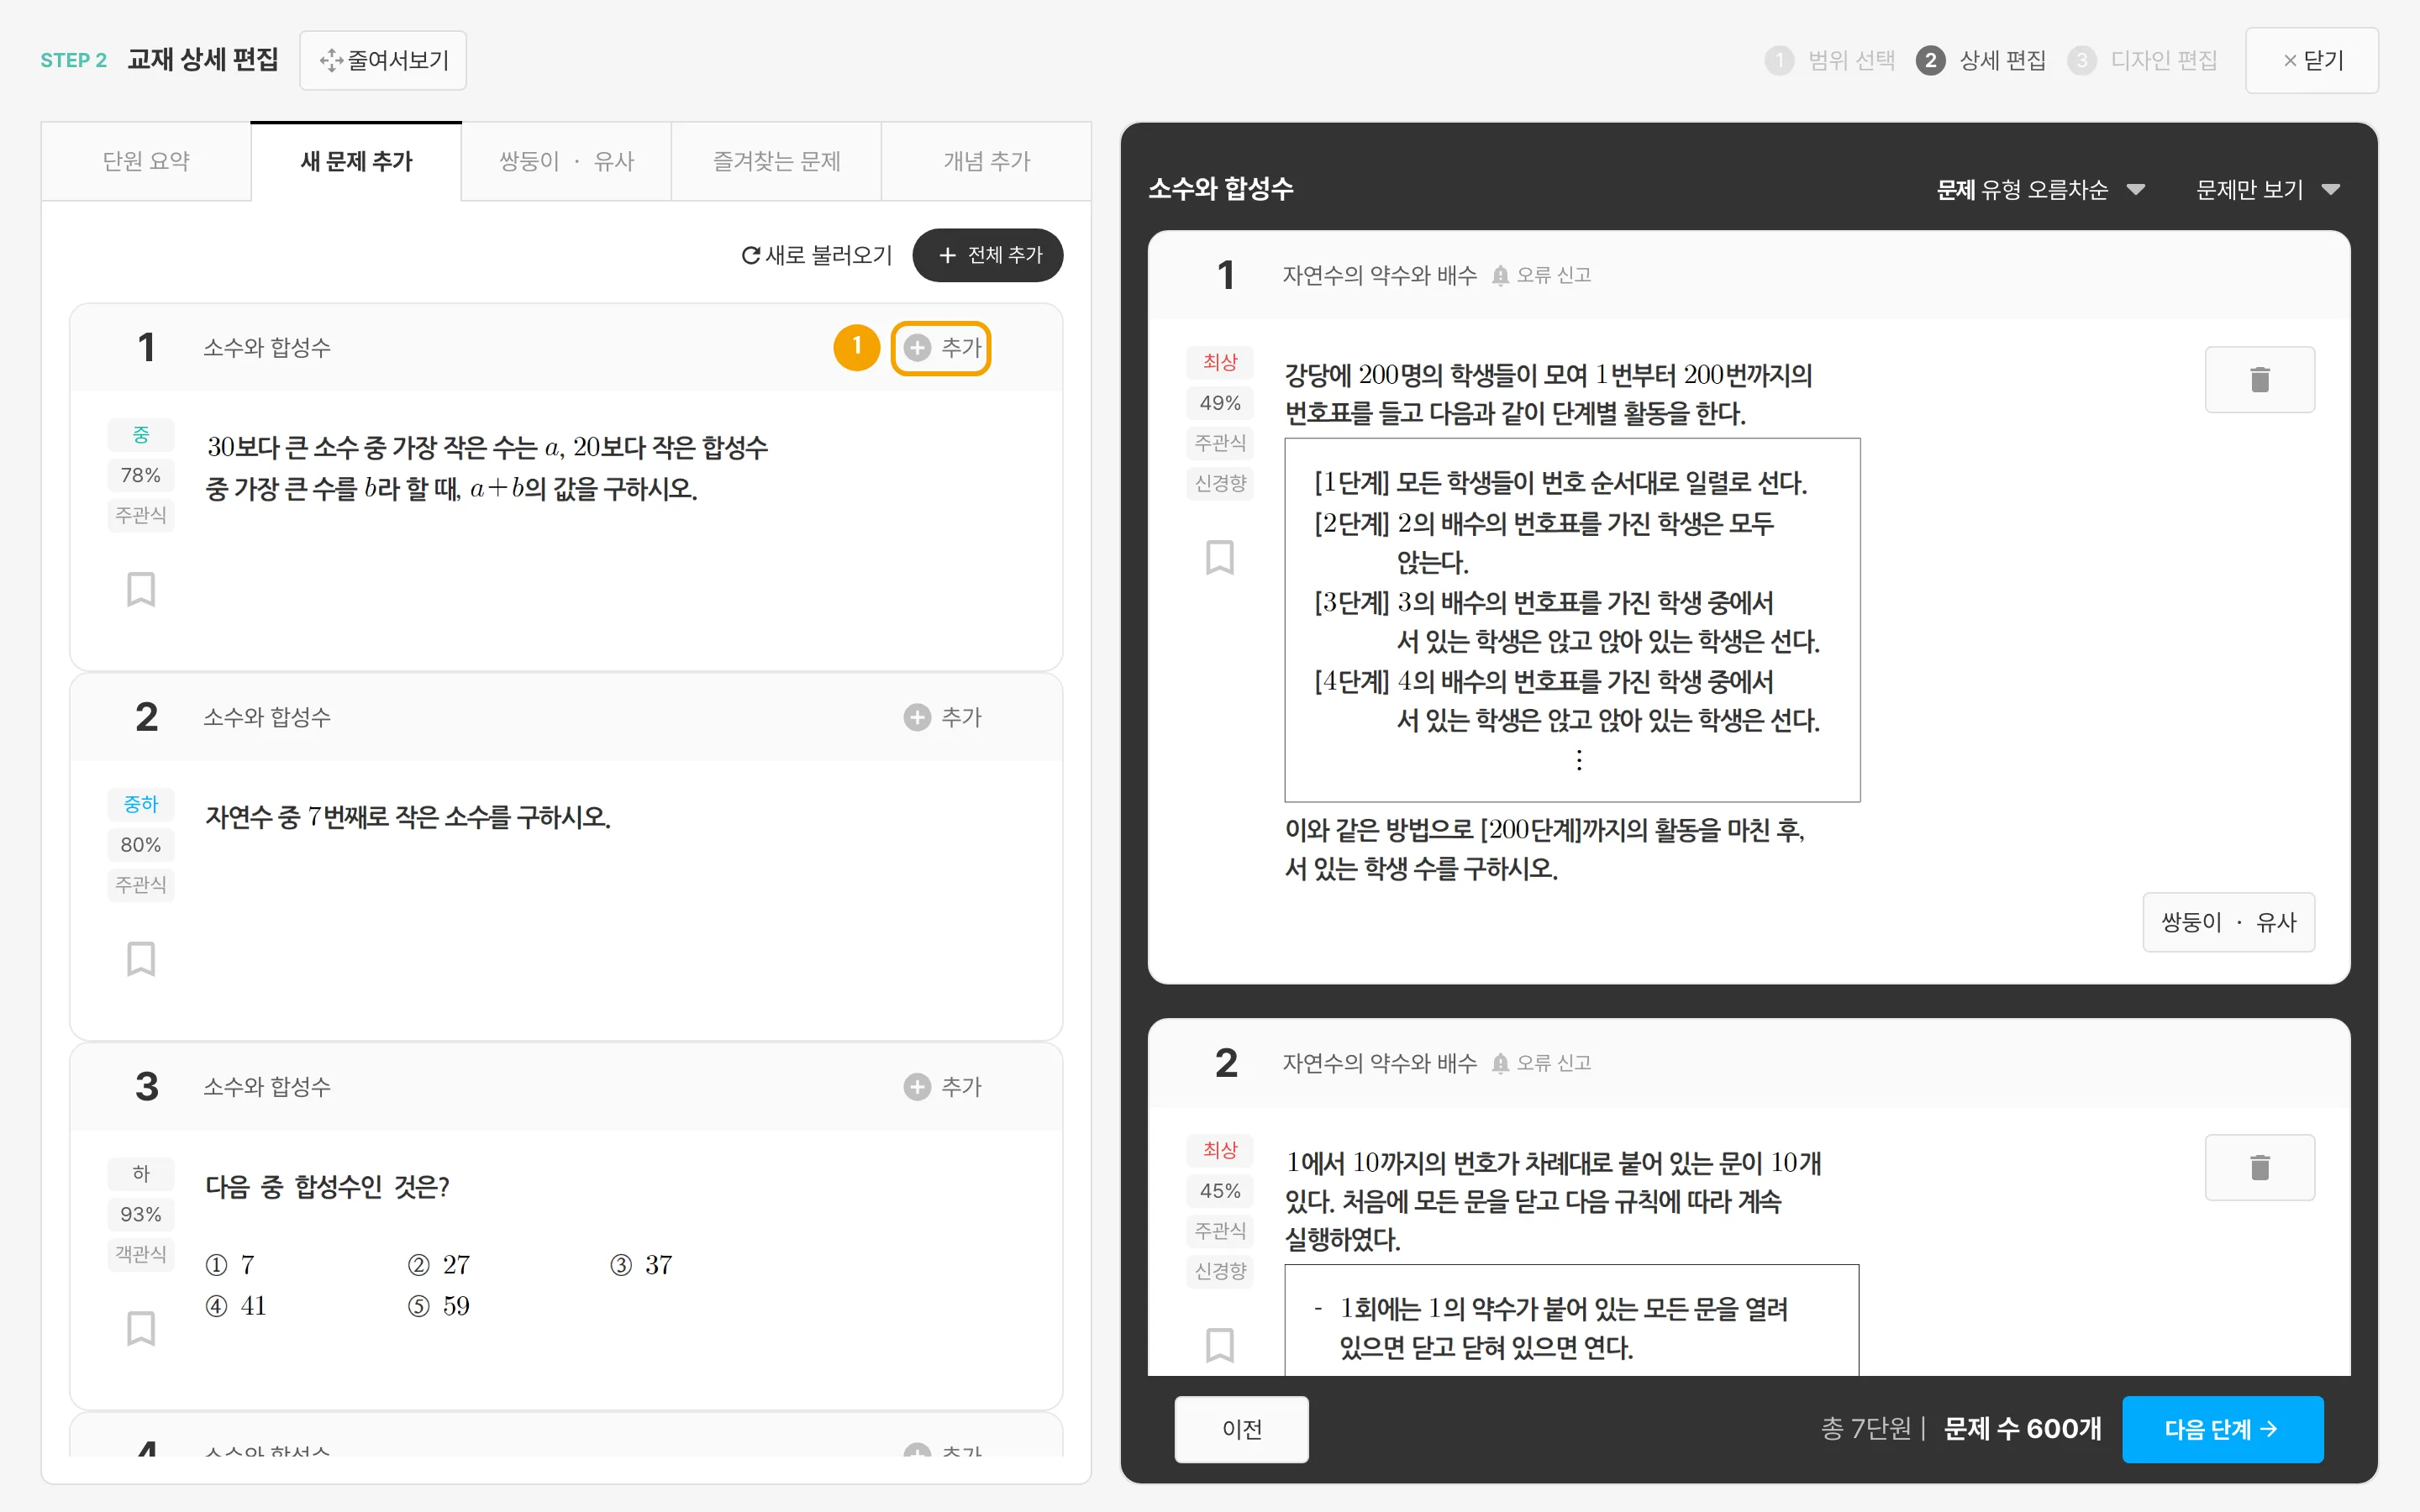This screenshot has width=2420, height=1512.
Task: Open the 문제 유형 오름차순 sort dropdown
Action: coord(2040,189)
